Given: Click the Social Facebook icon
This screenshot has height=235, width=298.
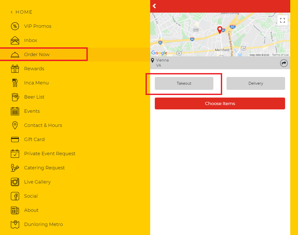Looking at the screenshot, I should pyautogui.click(x=15, y=196).
